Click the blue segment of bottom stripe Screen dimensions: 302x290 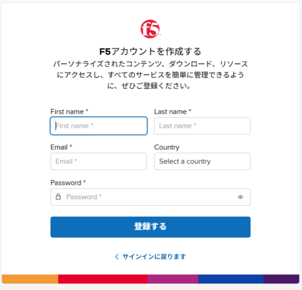(231, 279)
